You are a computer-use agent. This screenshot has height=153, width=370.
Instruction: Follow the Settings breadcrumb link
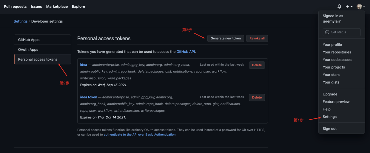click(x=21, y=21)
